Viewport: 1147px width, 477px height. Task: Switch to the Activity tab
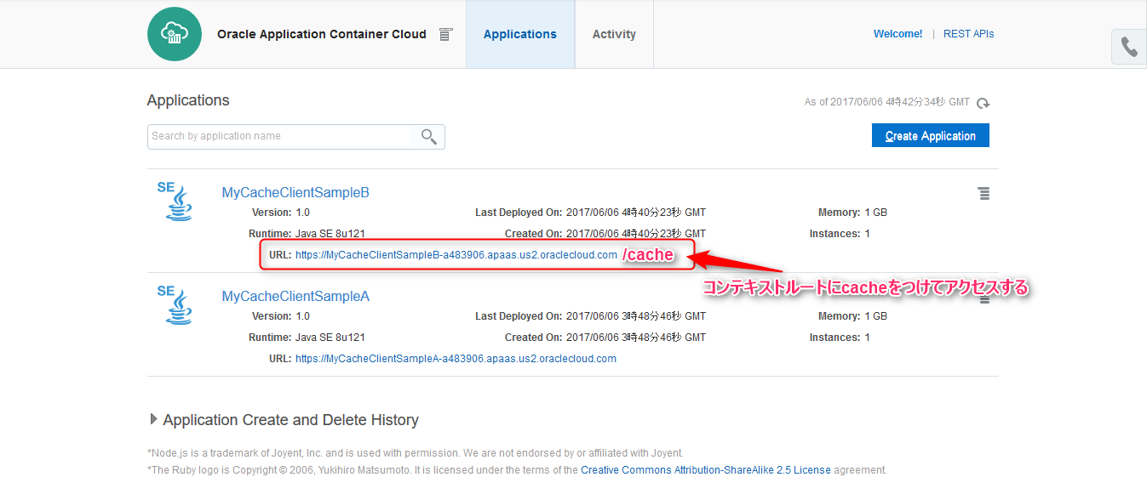tap(614, 34)
